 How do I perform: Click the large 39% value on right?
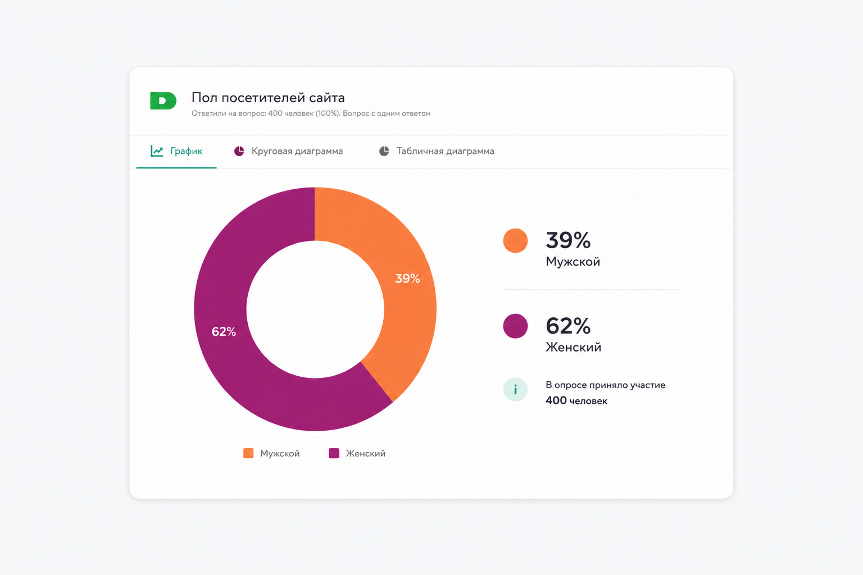[568, 240]
